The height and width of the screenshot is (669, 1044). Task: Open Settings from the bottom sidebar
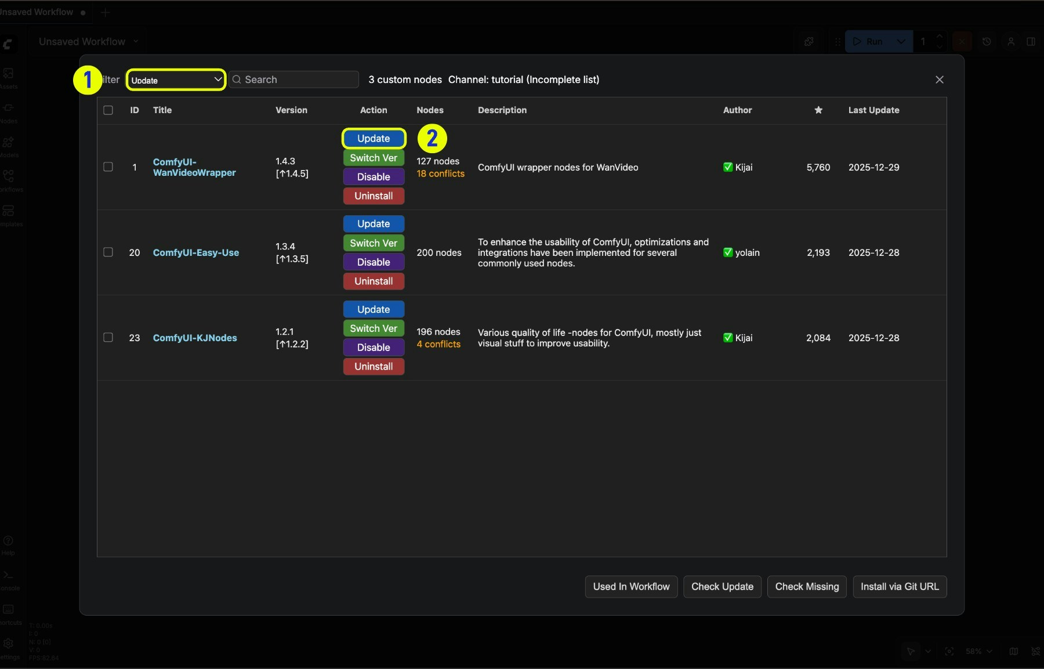[9, 644]
